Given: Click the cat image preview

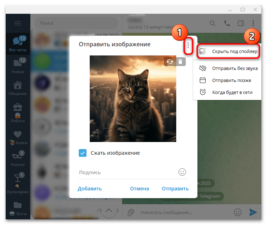Looking at the screenshot, I should (133, 99).
